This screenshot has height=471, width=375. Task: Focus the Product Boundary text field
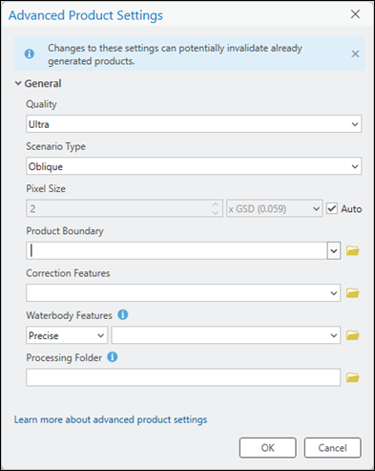click(x=177, y=251)
